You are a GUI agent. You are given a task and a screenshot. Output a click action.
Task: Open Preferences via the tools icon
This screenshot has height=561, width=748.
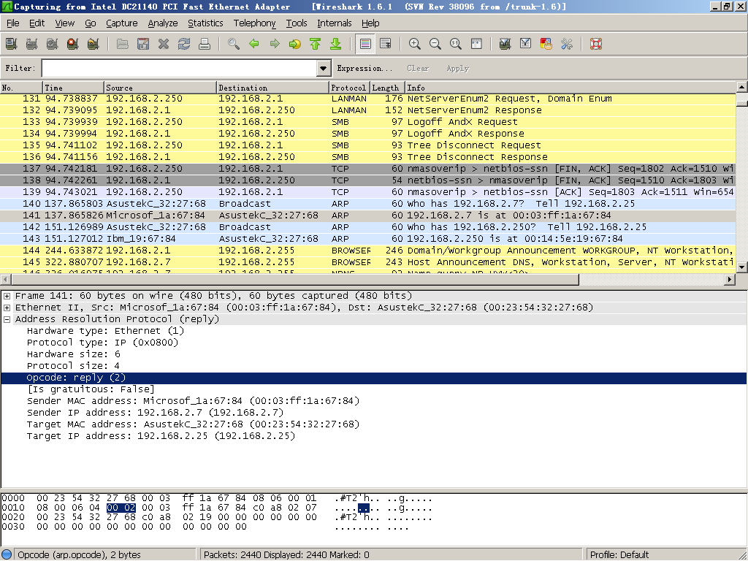tap(566, 44)
